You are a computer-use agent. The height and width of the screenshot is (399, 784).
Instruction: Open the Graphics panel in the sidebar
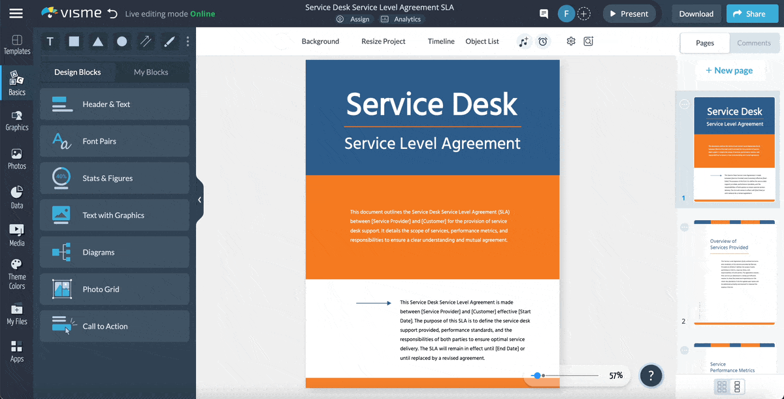[x=17, y=120]
